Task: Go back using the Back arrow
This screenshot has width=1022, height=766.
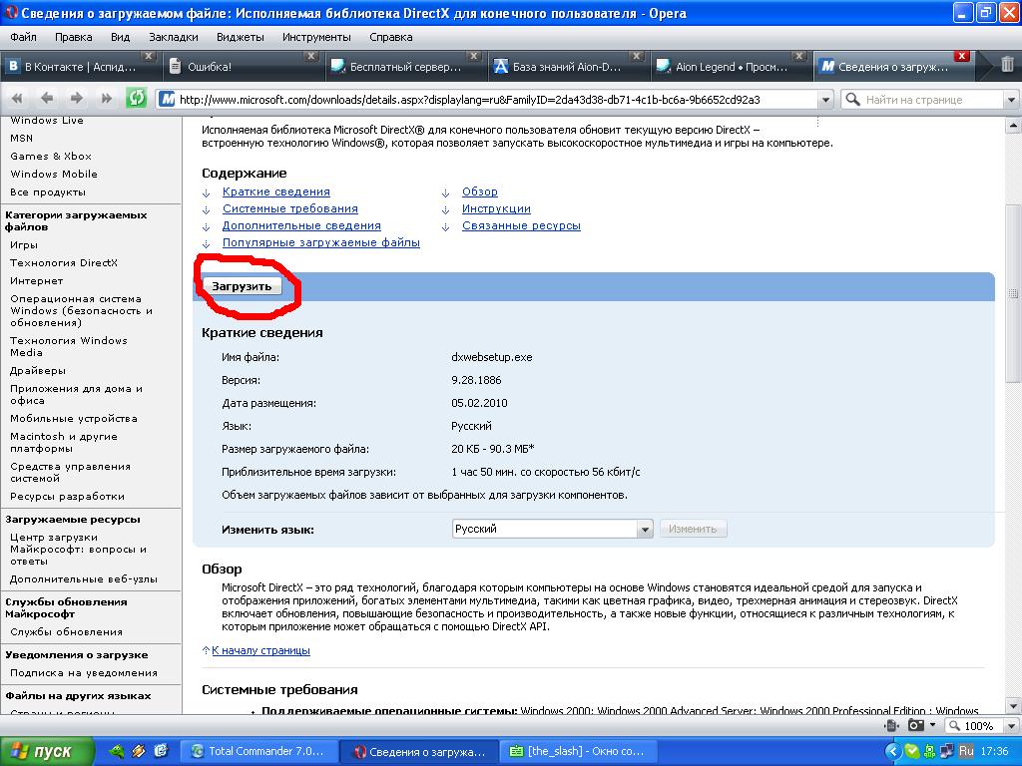Action: tap(46, 99)
